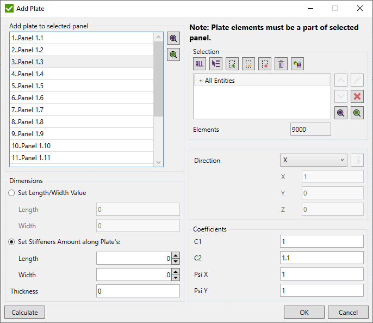Click the red X icon beside the entities list

[357, 96]
